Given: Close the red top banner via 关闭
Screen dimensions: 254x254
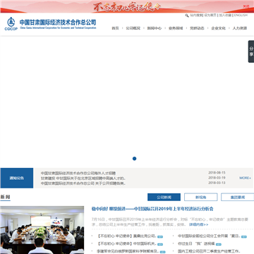Looking at the screenshot, I should coord(246,6).
